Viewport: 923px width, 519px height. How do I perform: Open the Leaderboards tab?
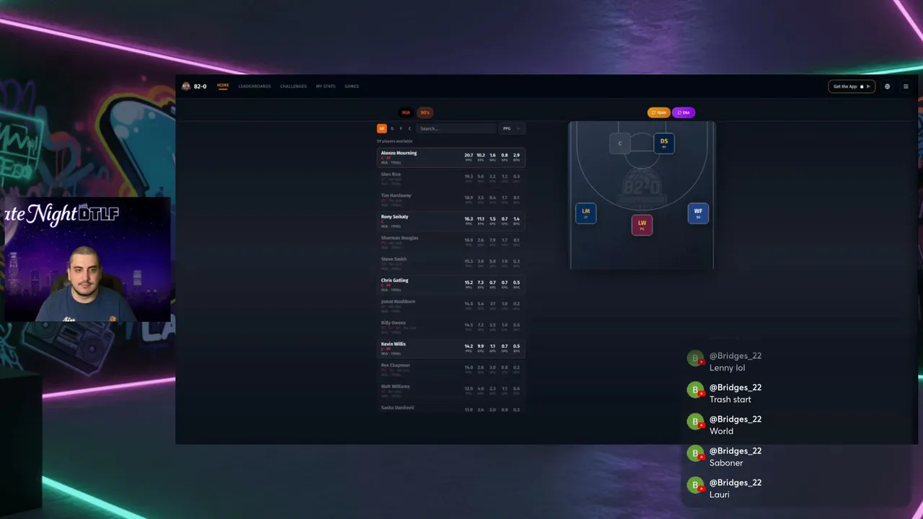[255, 86]
